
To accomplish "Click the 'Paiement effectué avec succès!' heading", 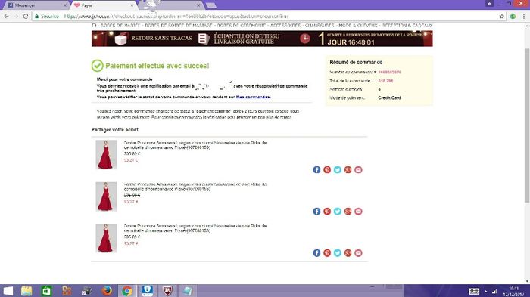I will tap(157, 66).
